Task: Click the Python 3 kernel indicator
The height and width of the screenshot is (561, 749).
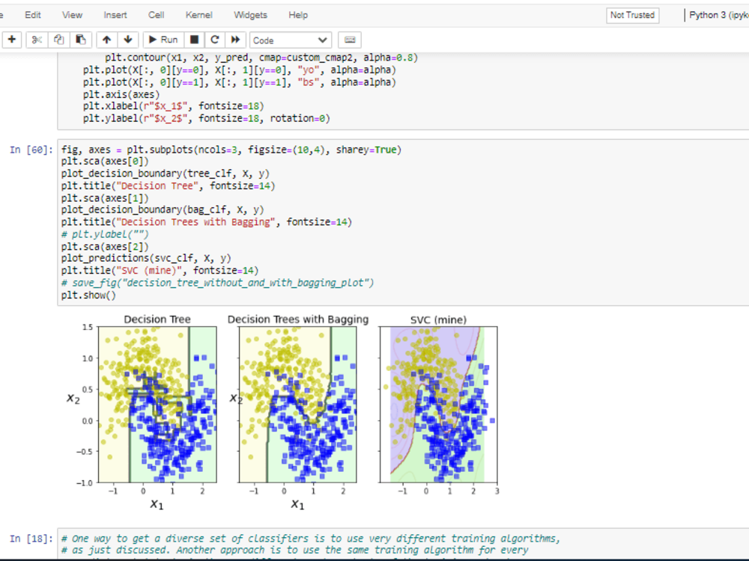Action: 718,15
